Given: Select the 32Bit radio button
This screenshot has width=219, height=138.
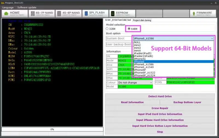Looking at the screenshot, I should click(x=111, y=29).
